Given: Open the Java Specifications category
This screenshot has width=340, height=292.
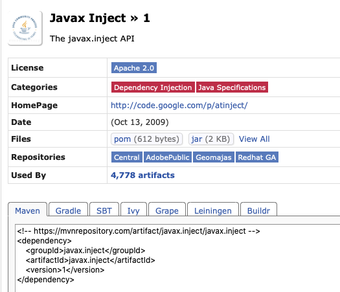Looking at the screenshot, I should click(232, 87).
